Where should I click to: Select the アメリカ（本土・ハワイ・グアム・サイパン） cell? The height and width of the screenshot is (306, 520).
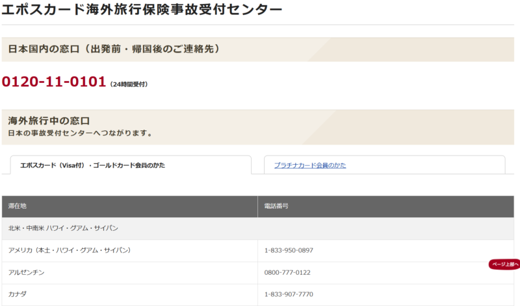(70, 250)
